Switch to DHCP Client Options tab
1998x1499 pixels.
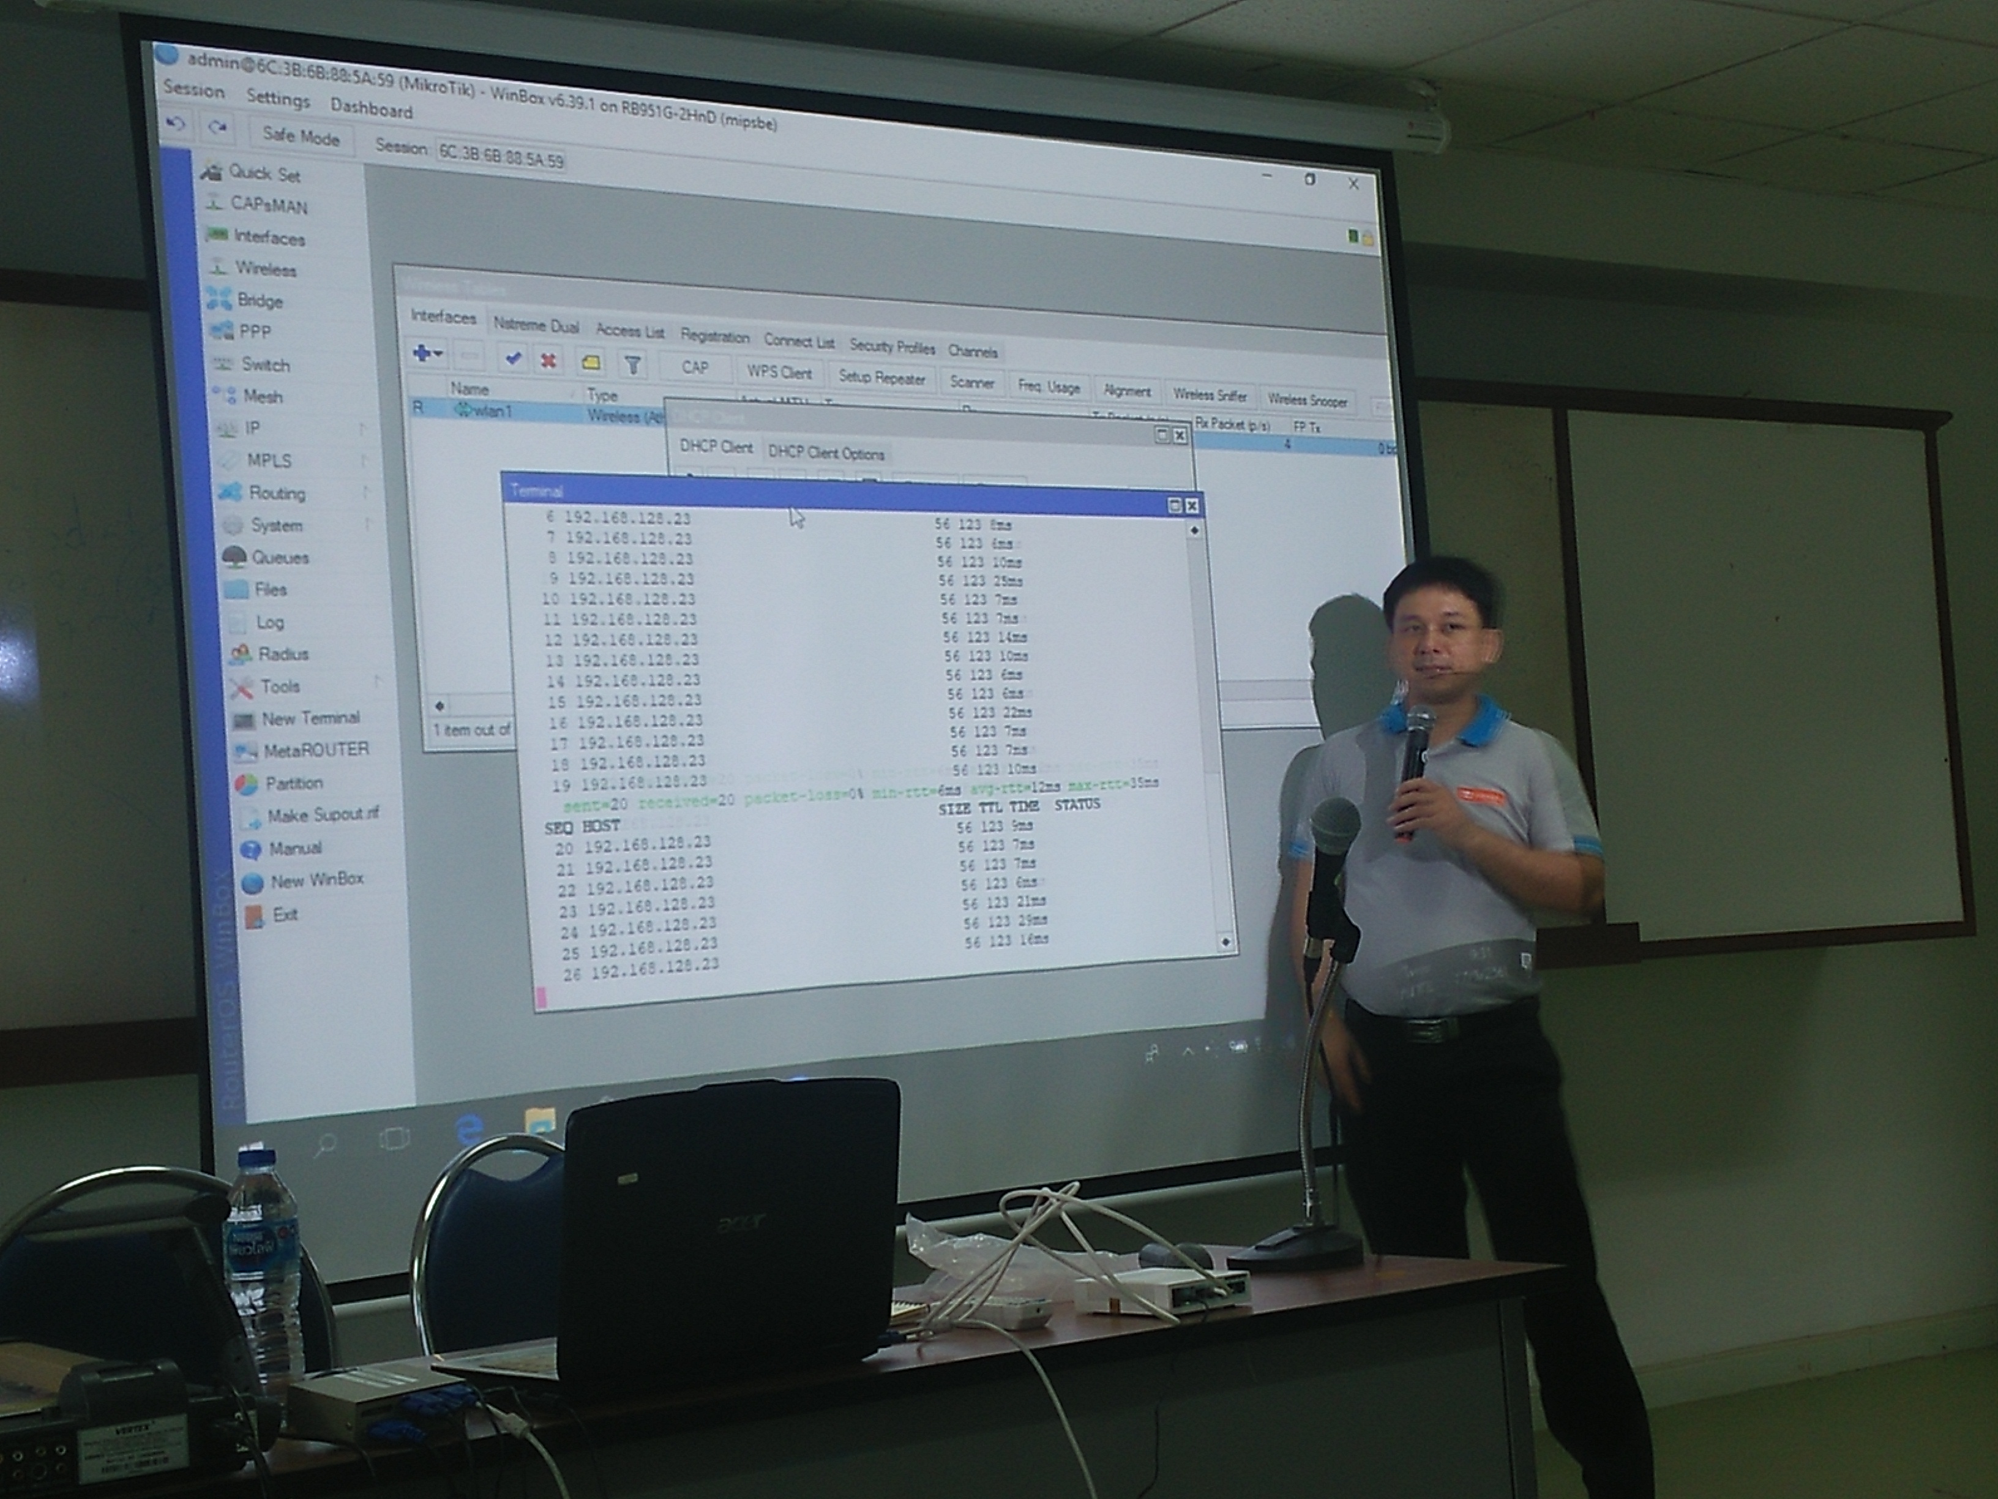pyautogui.click(x=826, y=453)
